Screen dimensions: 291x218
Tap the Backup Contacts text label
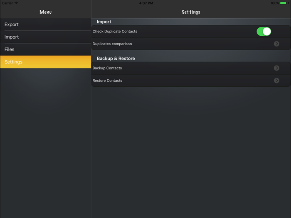[x=107, y=68]
